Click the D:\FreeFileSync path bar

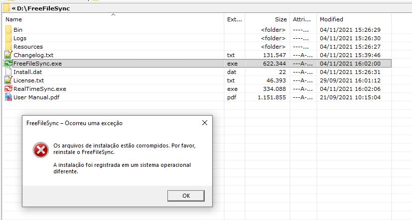click(x=207, y=8)
